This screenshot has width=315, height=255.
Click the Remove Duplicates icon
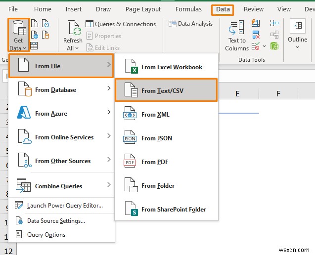[256, 35]
